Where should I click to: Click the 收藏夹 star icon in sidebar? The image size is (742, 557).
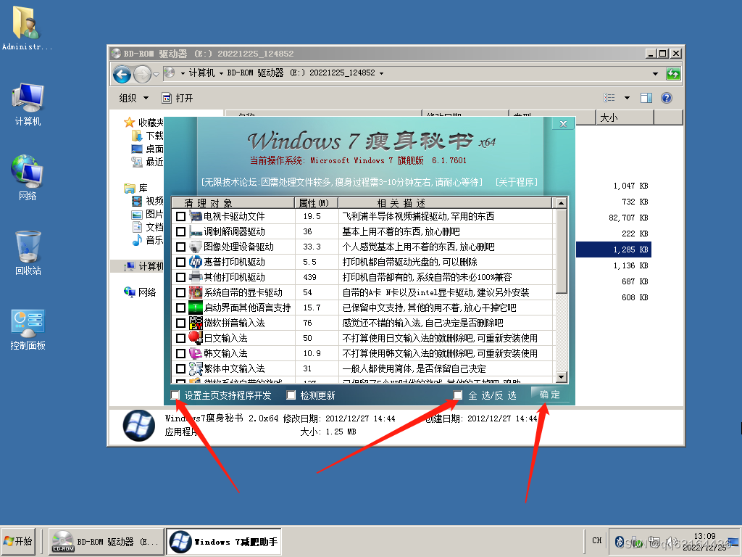point(129,123)
